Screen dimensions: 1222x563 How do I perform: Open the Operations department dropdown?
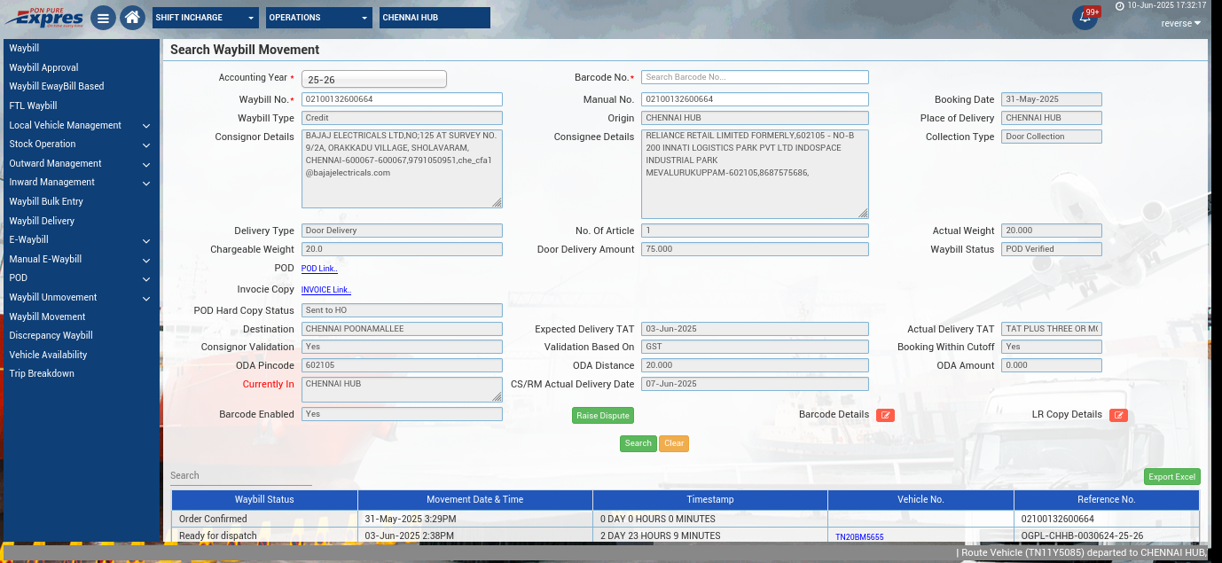click(319, 18)
